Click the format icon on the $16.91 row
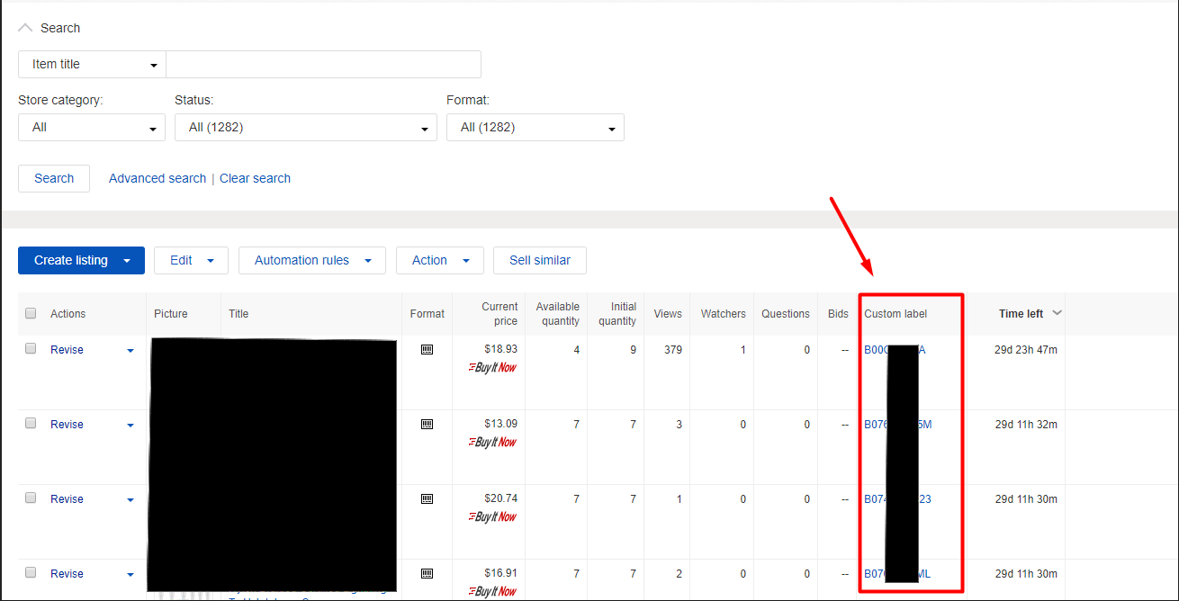The image size is (1179, 601). tap(427, 573)
